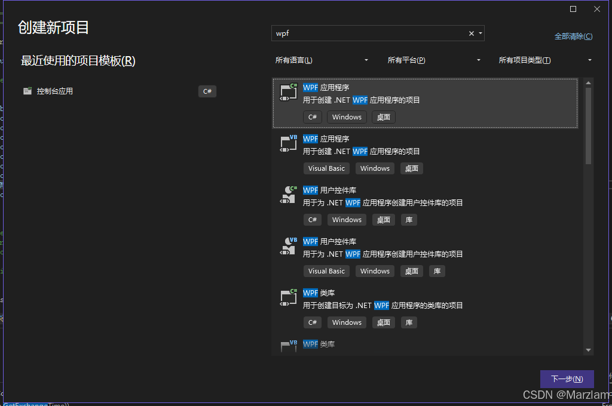The image size is (612, 406).
Task: Click the C# WPF 用户控件库 template icon
Action: [289, 195]
